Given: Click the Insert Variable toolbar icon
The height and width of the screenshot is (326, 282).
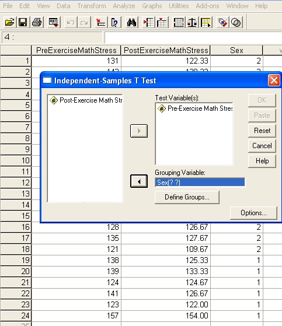Looking at the screenshot, I should (x=162, y=22).
